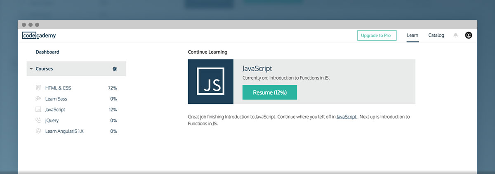The width and height of the screenshot is (495, 174).
Task: Click the Learn AngularJS 1.X 0% value
Action: [113, 131]
